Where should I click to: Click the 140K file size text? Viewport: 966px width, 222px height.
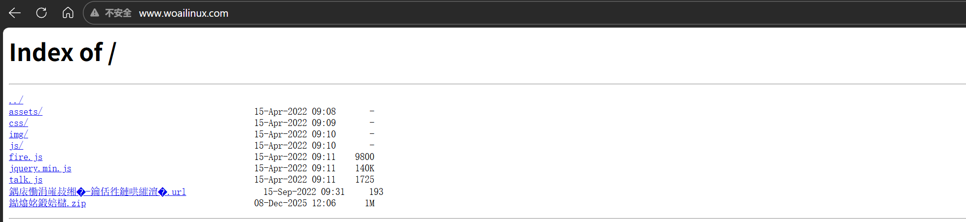click(364, 168)
